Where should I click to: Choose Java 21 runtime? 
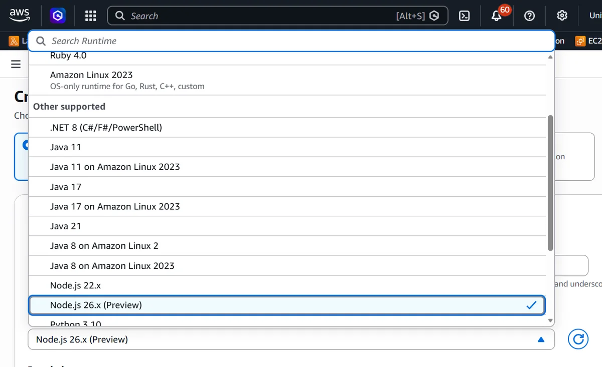287,226
